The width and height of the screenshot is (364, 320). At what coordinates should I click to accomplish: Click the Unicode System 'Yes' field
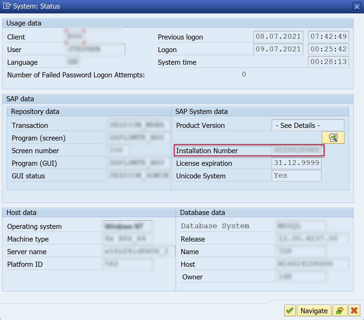pos(296,176)
